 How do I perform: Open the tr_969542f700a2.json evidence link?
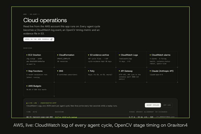coord(165,117)
